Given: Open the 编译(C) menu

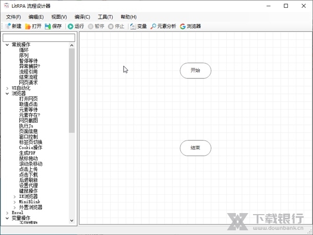Looking at the screenshot, I should pos(82,17).
